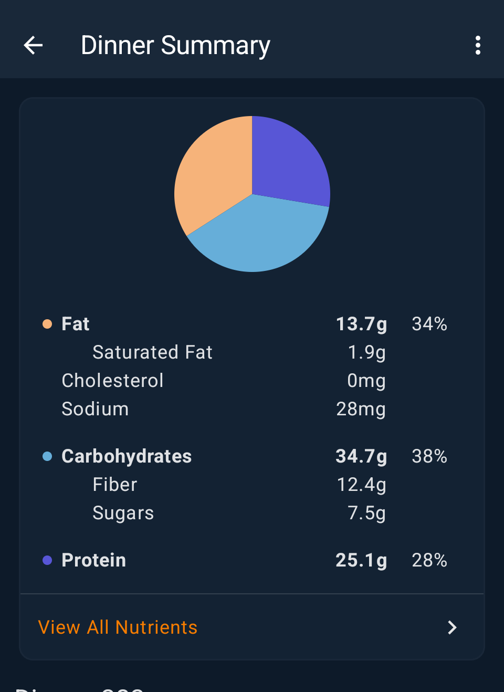Tap the Protein row label
Image resolution: width=504 pixels, height=692 pixels.
pyautogui.click(x=94, y=560)
